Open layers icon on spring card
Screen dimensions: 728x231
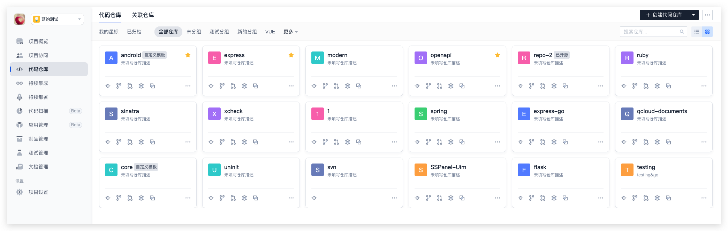pyautogui.click(x=451, y=142)
